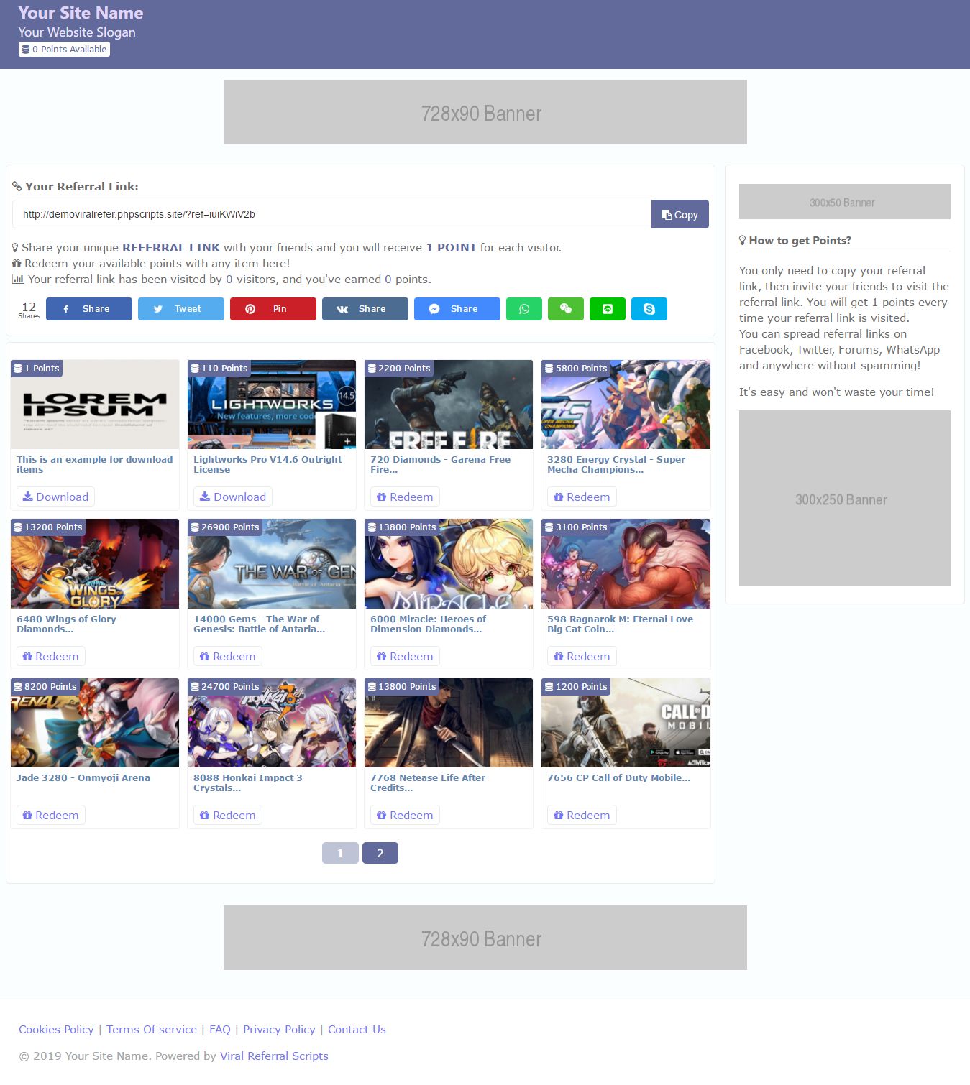
Task: Open the Viral Referral Scripts link
Action: 274,1056
